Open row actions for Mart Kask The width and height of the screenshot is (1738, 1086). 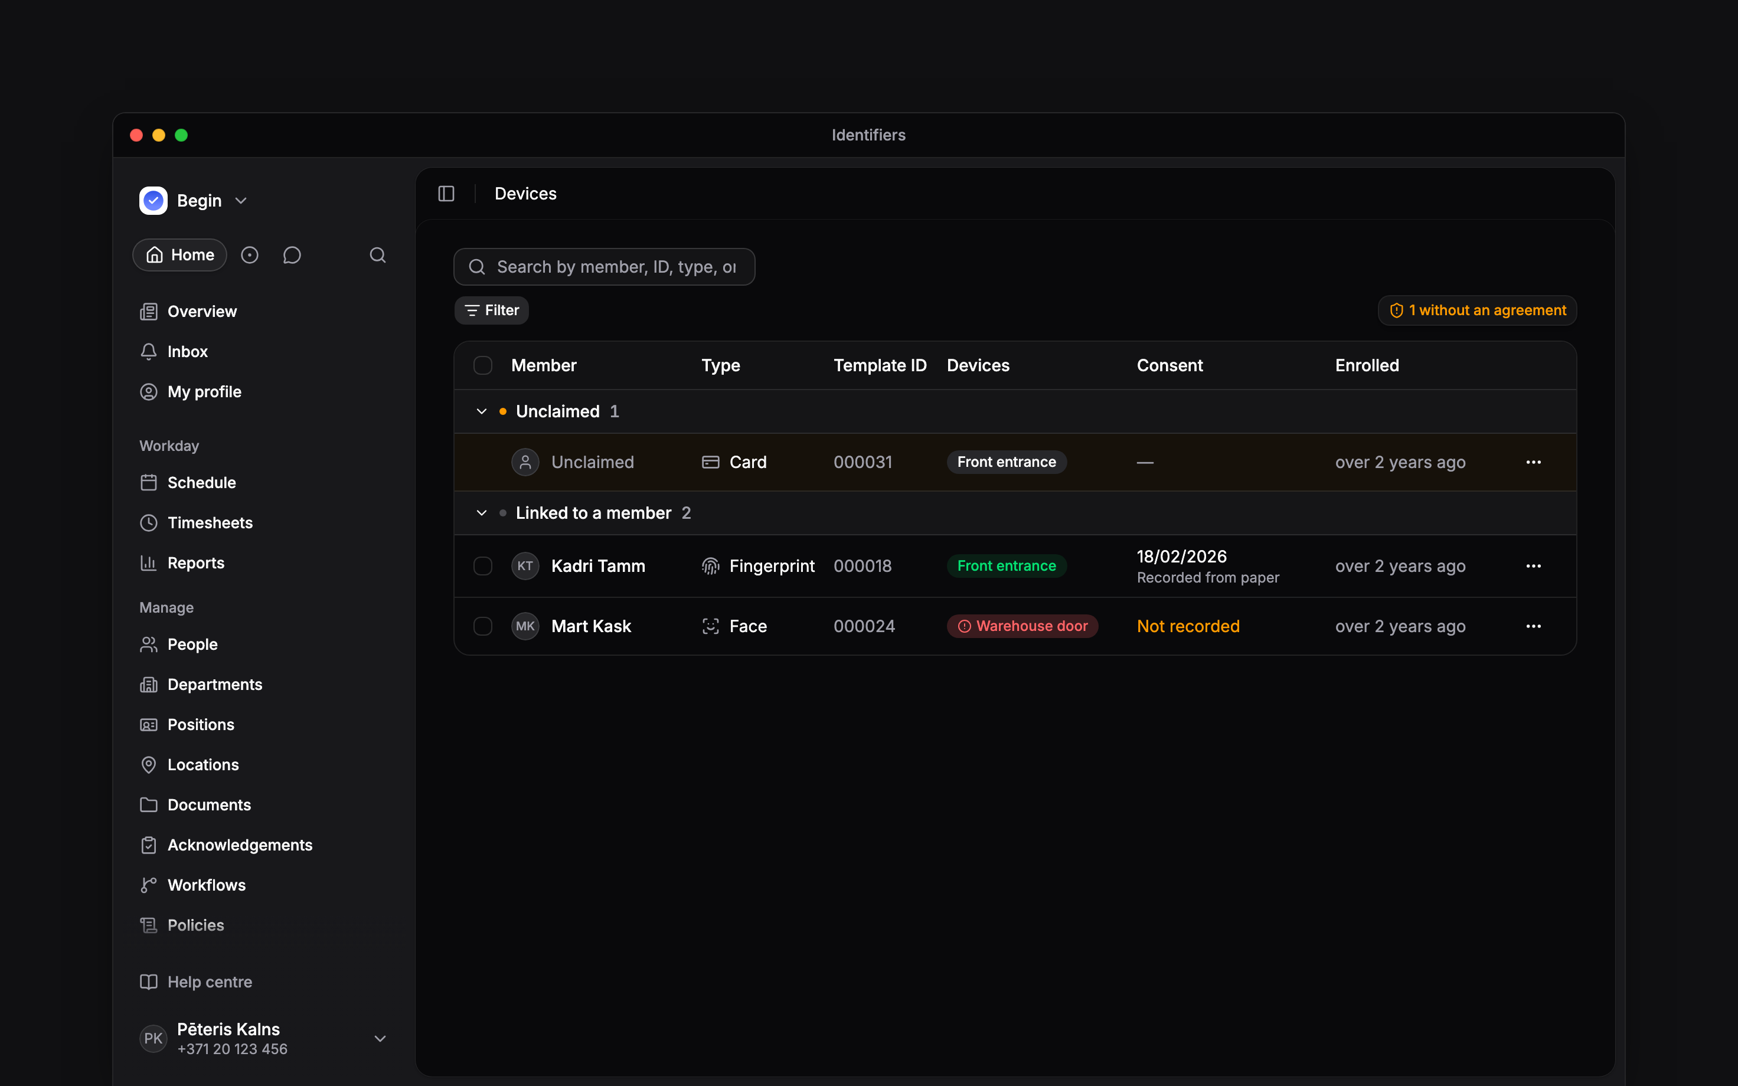click(x=1533, y=626)
